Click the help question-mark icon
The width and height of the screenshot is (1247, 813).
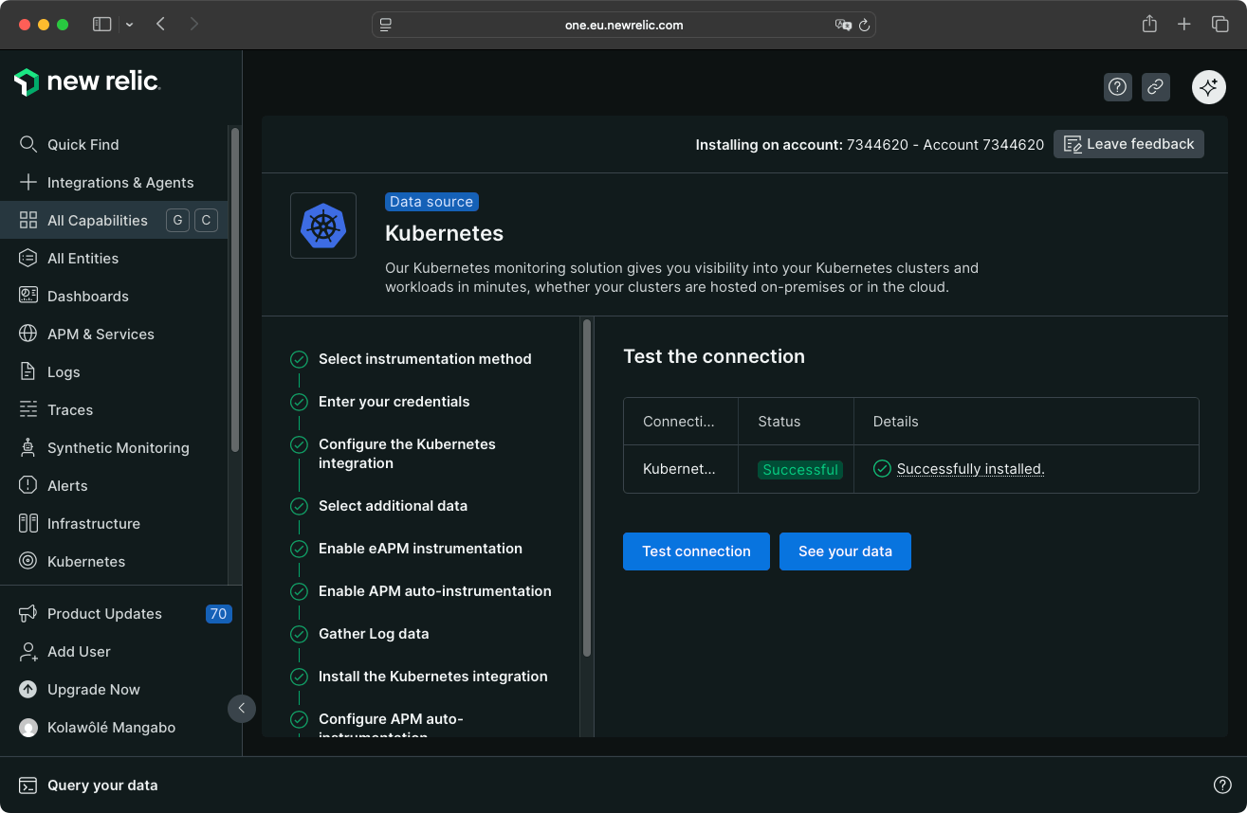click(1117, 86)
